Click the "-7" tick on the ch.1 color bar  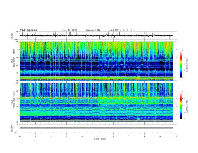[184, 78]
